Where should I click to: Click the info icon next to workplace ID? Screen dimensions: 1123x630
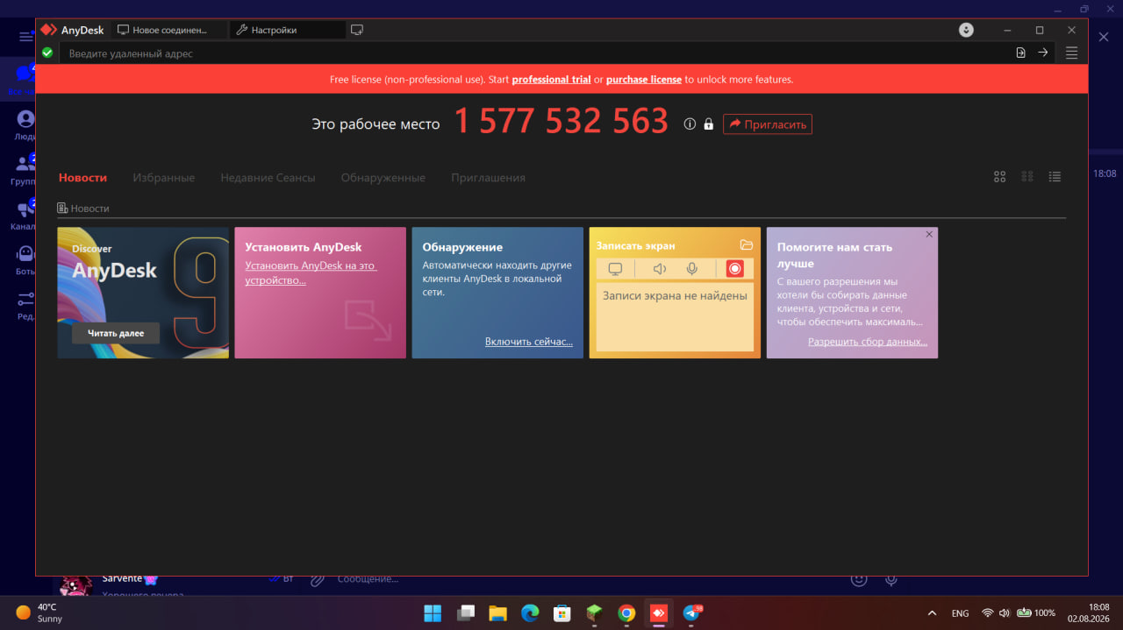[690, 124]
